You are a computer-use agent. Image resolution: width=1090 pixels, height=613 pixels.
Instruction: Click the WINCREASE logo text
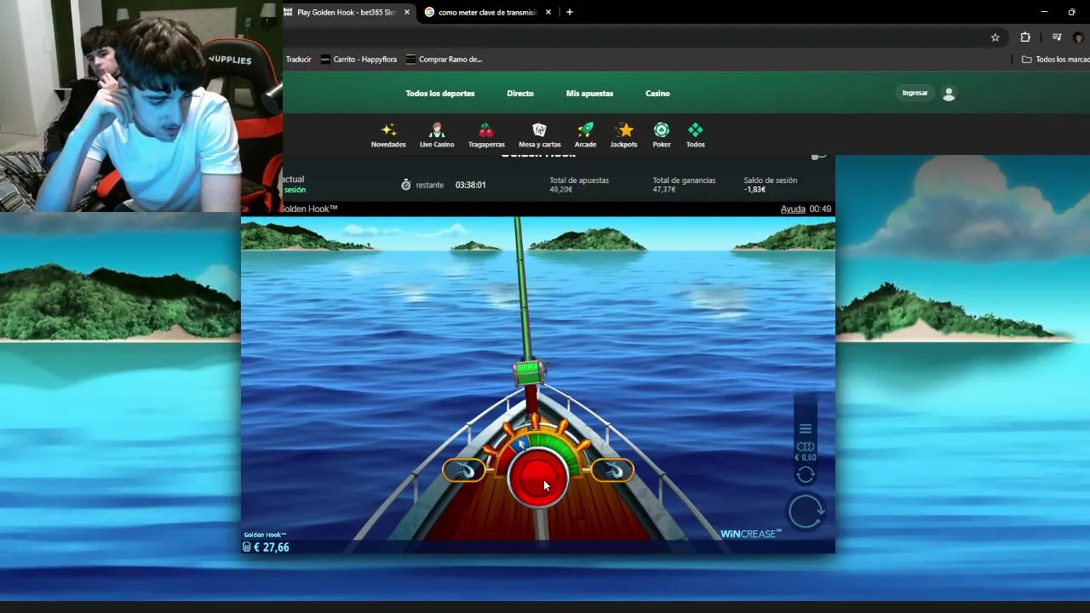click(751, 534)
